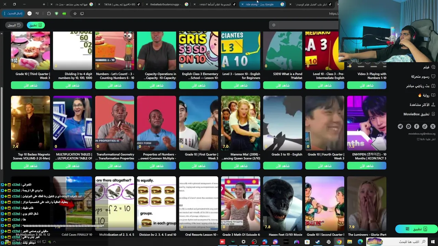Open the Top 10 Badass Magneto thumbnail

pos(30,123)
